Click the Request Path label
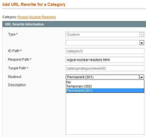146x137 pixels. point(19,60)
